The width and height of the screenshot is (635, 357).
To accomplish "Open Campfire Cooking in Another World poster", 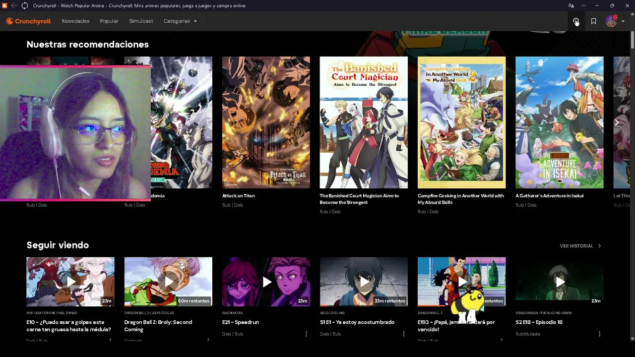I will pos(461,122).
